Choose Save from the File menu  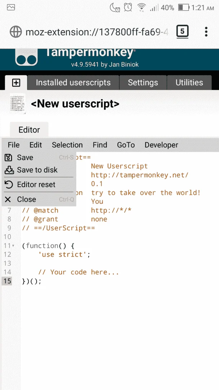39,157
